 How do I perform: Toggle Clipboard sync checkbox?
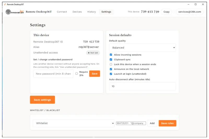click(x=111, y=59)
